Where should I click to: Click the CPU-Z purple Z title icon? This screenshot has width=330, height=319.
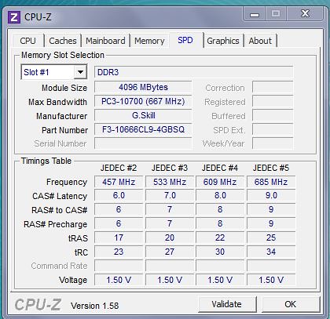click(14, 17)
